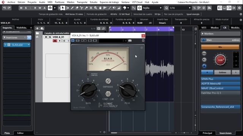
Task: Click the GAIN knob on SLAX
Action: point(88,90)
